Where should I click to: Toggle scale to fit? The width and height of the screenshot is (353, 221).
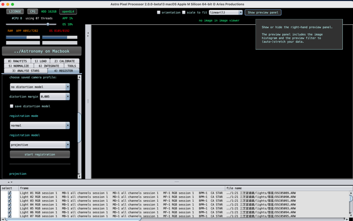[x=184, y=12]
